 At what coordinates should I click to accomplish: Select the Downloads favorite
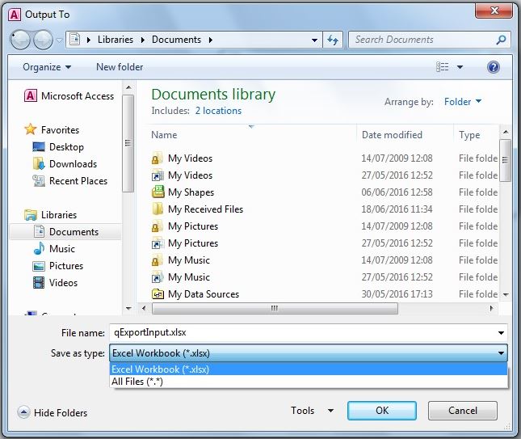click(72, 164)
